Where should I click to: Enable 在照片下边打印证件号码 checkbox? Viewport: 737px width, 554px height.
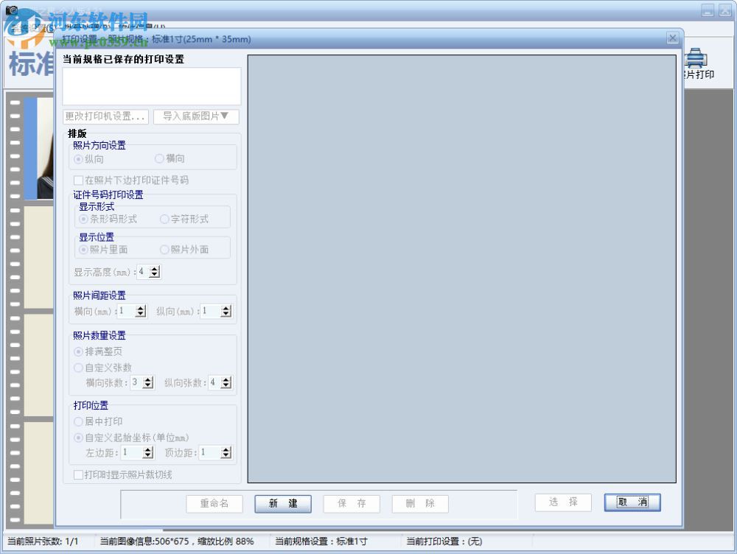coord(79,180)
